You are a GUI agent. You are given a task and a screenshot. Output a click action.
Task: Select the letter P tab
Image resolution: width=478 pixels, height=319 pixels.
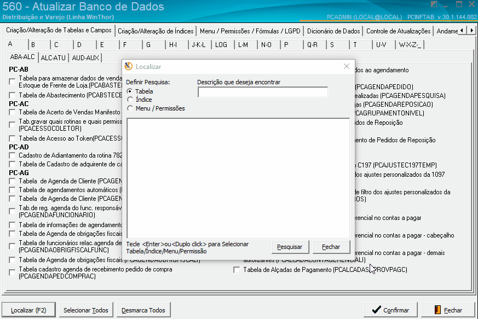click(x=292, y=45)
